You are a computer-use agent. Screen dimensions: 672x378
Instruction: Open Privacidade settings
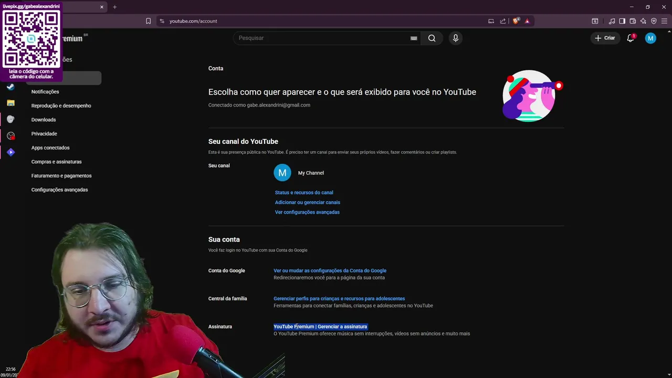click(44, 134)
